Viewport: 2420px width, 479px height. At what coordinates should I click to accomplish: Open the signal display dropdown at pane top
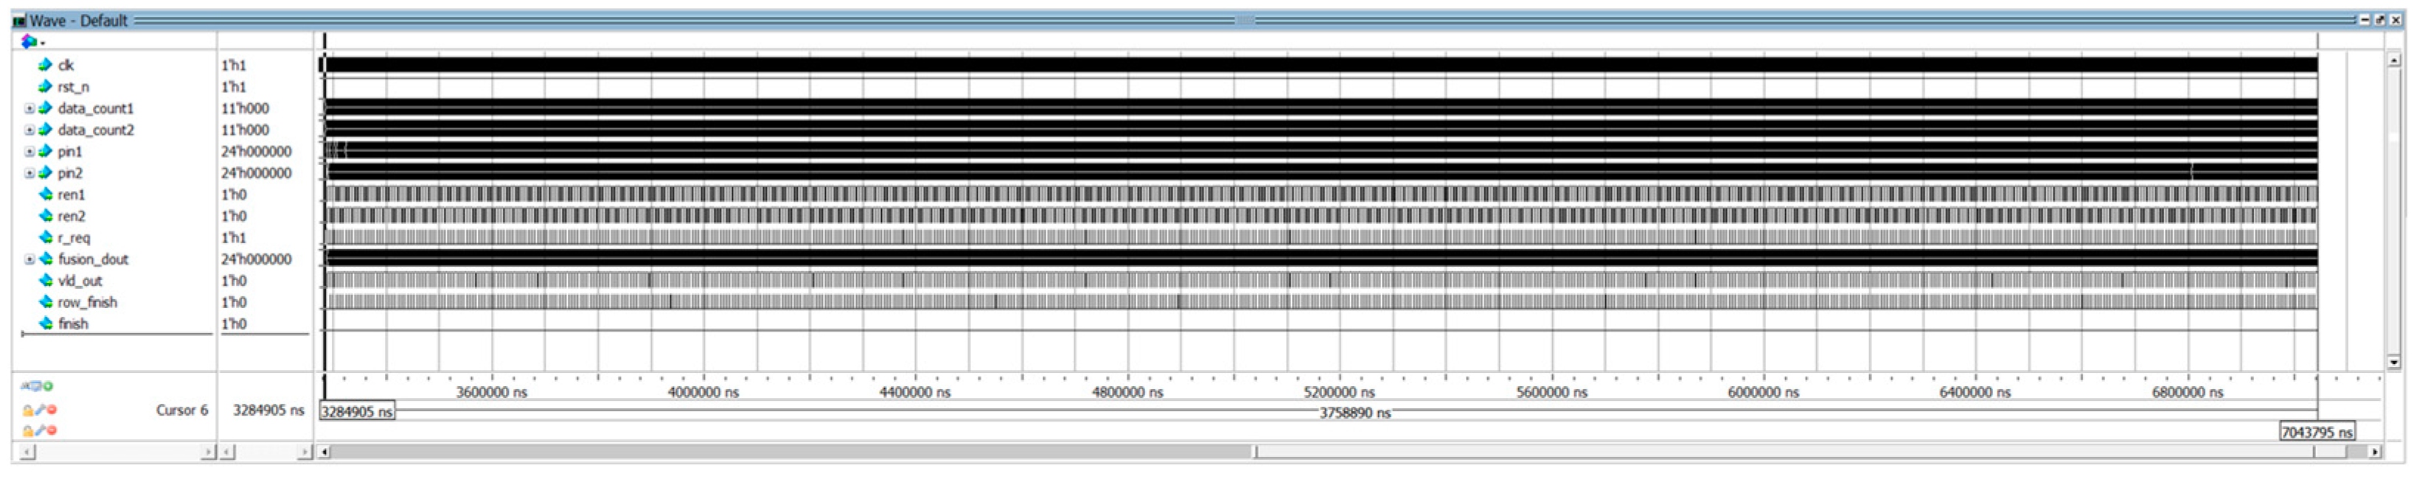32,41
